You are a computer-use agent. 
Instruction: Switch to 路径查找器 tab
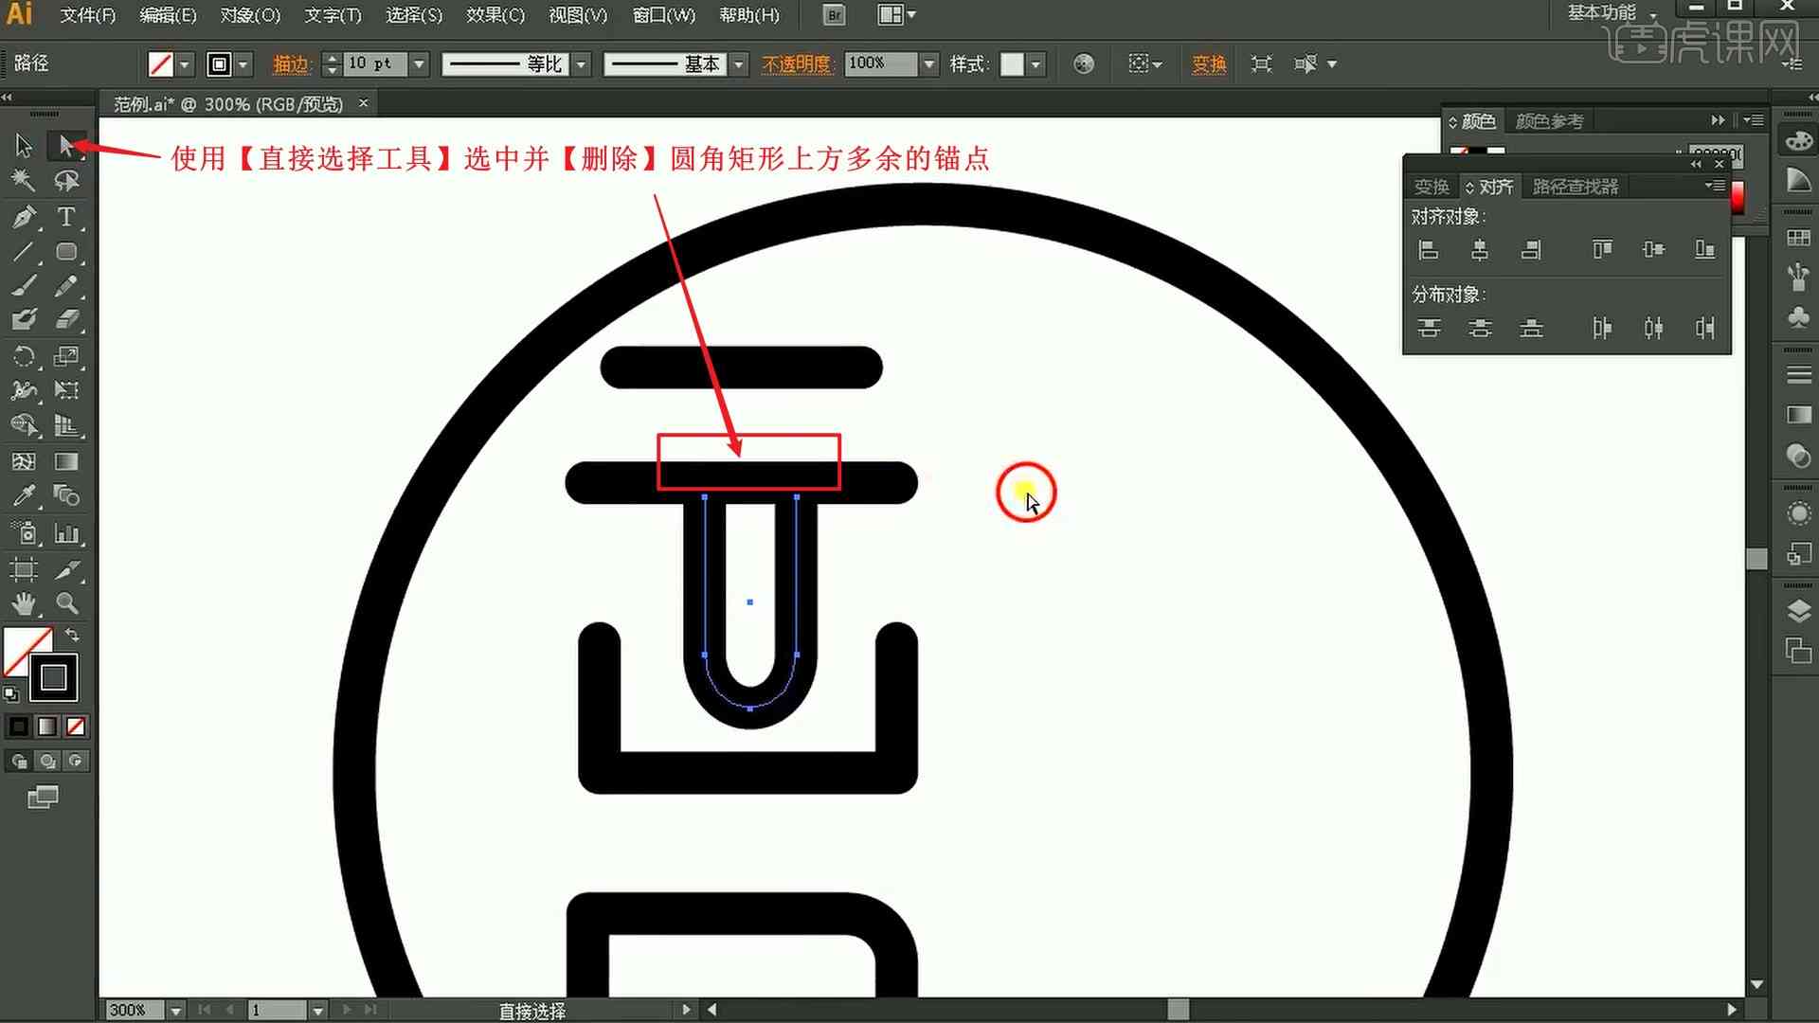1576,187
